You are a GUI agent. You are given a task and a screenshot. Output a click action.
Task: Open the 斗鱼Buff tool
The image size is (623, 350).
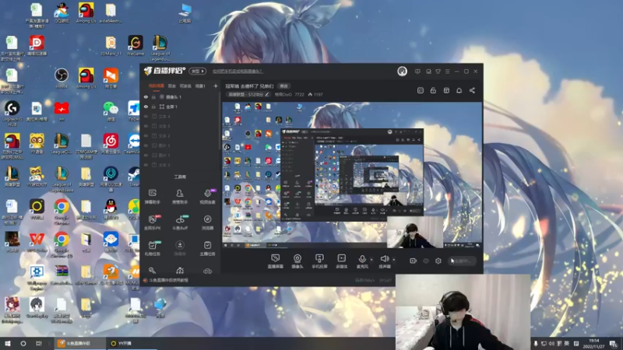(x=180, y=222)
